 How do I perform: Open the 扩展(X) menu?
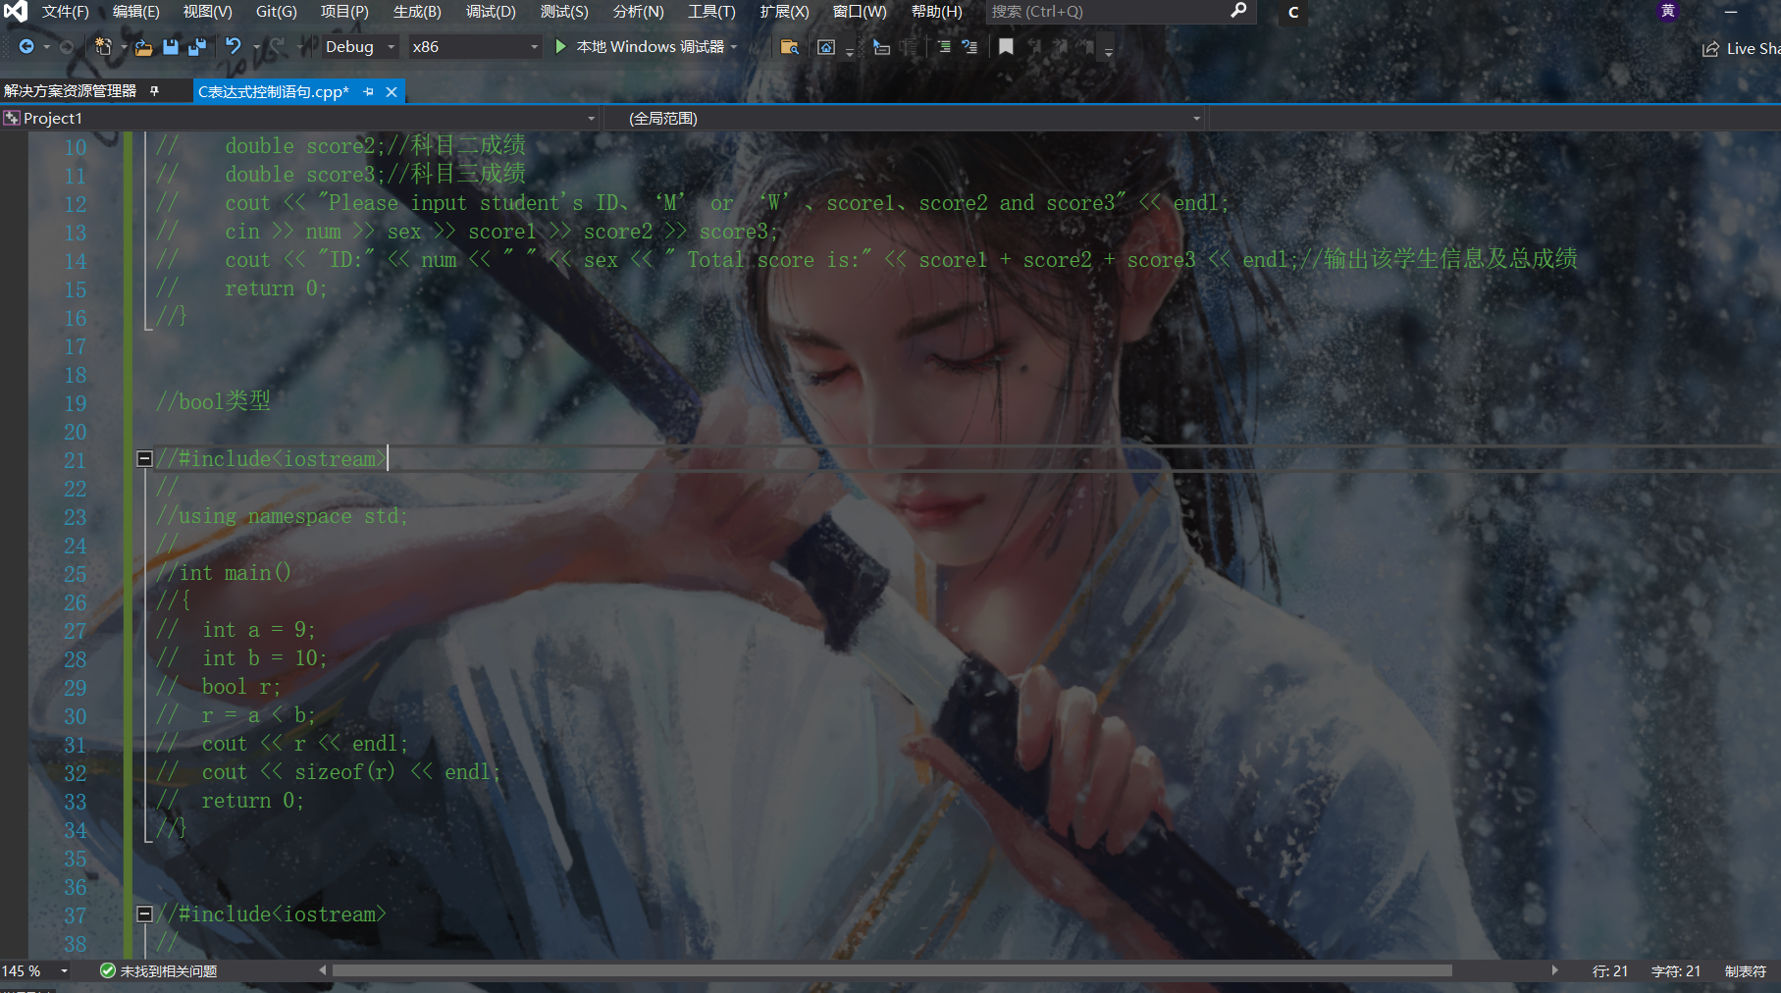(x=784, y=12)
